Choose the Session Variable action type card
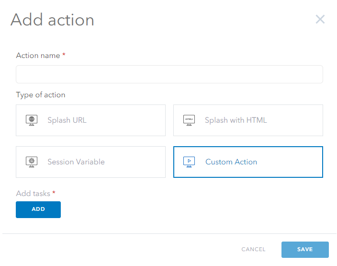The image size is (337, 266). (90, 162)
